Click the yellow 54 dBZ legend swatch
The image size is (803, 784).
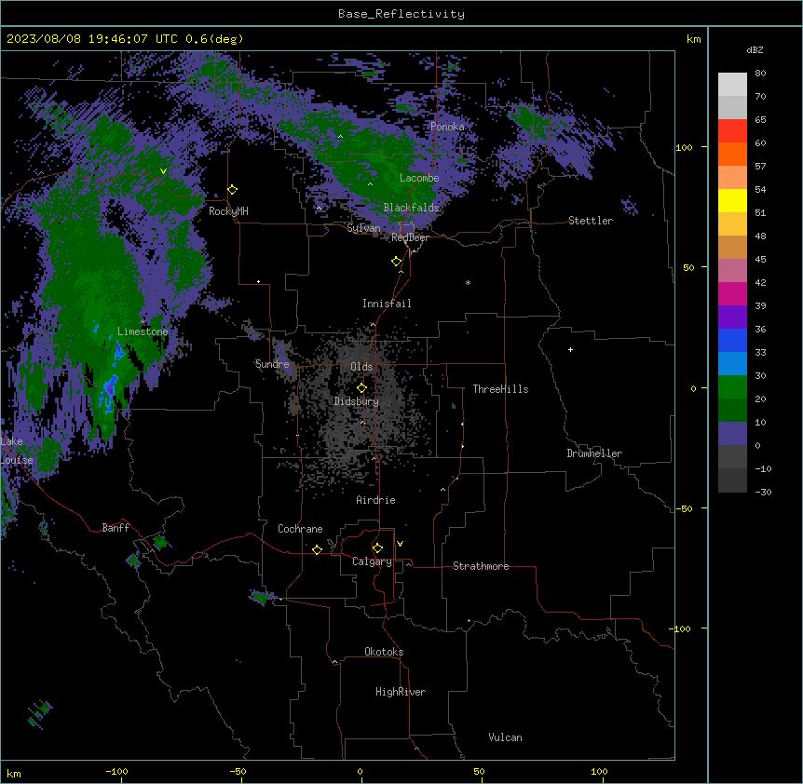tap(732, 200)
